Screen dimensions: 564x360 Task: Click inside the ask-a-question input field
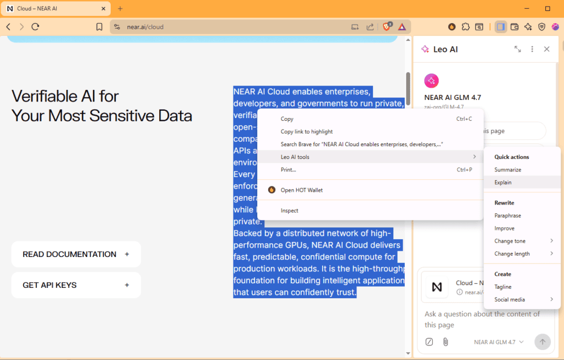click(x=481, y=319)
